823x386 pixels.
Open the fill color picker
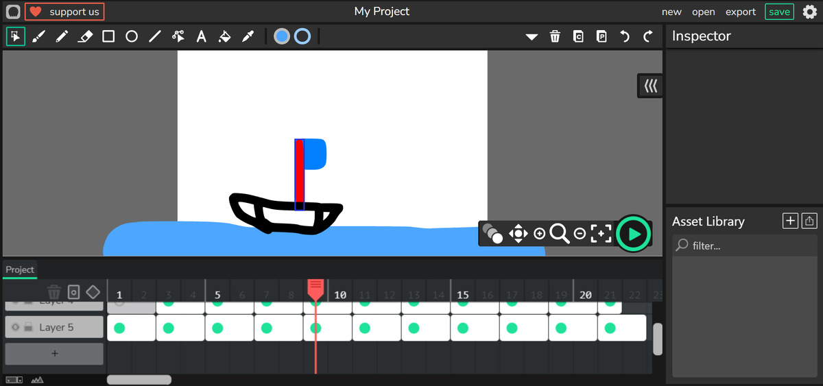click(x=282, y=36)
